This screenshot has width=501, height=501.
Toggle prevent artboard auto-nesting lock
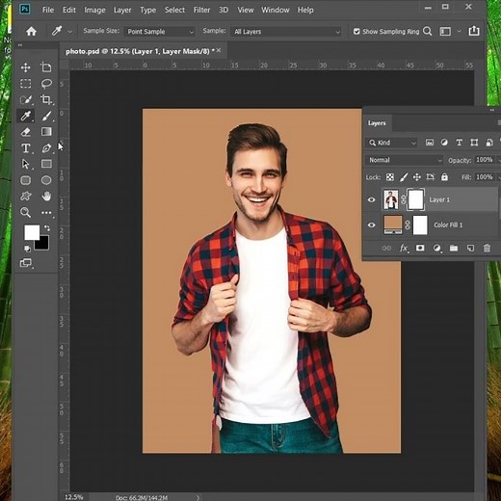[431, 177]
